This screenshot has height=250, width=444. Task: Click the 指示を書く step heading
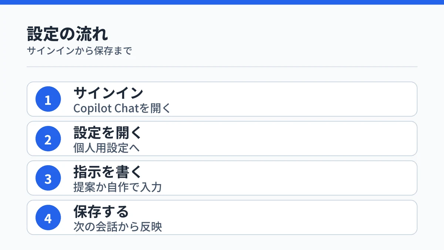click(x=108, y=171)
